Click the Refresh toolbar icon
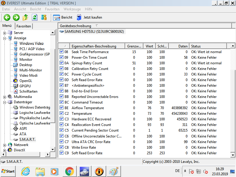The image size is (236, 177). coord(35,17)
